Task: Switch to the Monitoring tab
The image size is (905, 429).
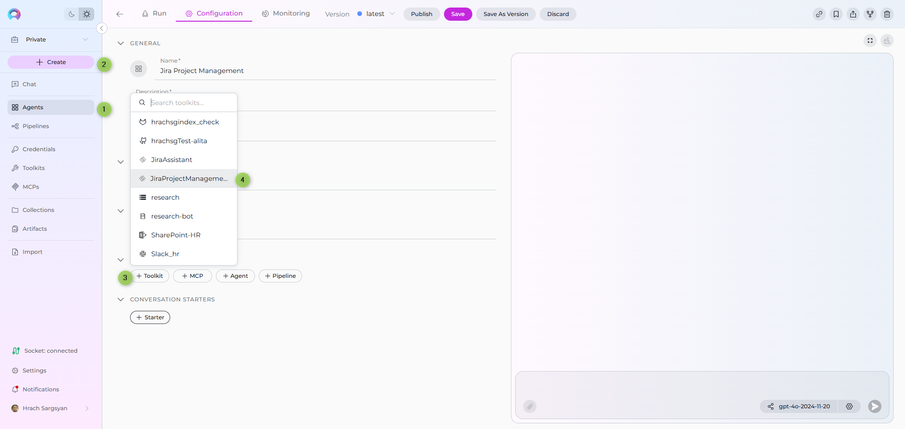Action: pos(286,14)
